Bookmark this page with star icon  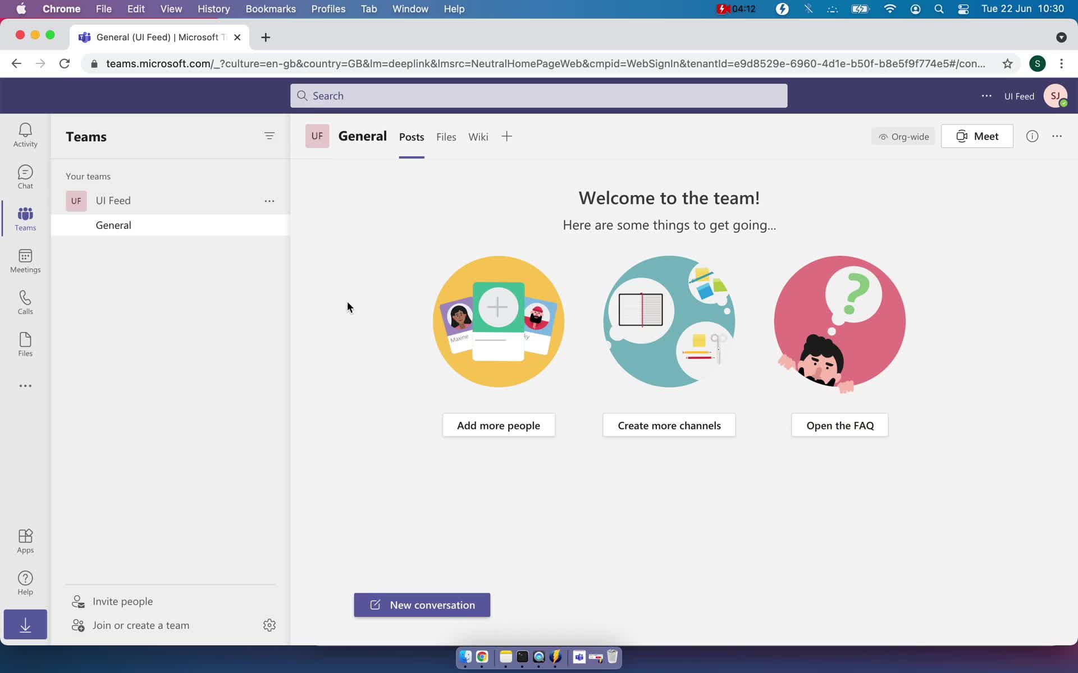pos(1008,63)
